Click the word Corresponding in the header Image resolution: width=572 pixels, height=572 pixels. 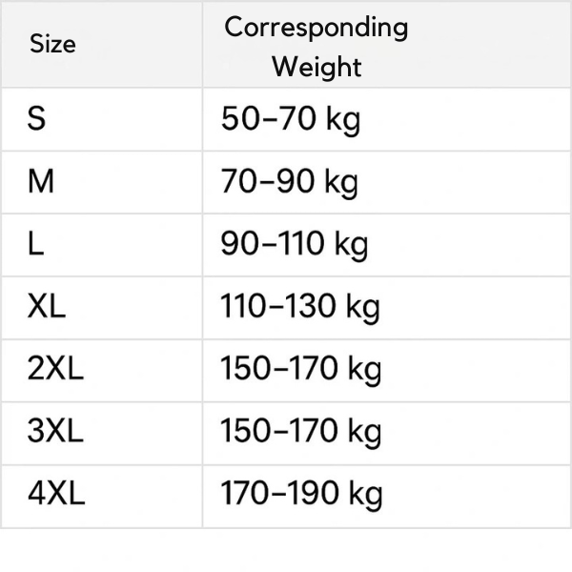[316, 27]
